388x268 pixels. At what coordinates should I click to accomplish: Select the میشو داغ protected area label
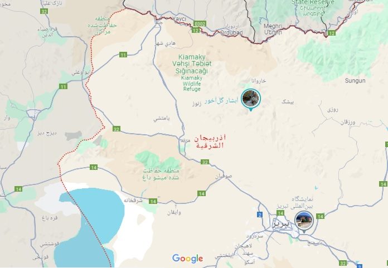coord(161,174)
